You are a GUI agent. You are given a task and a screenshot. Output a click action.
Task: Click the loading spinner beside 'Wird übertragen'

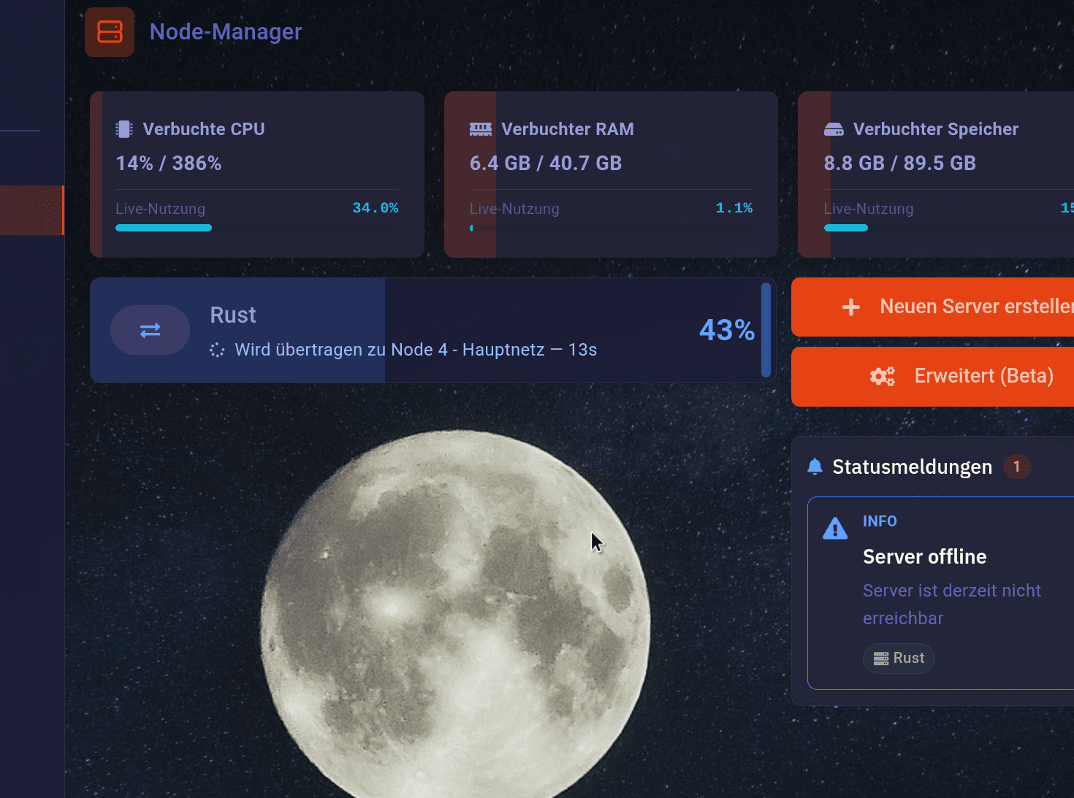[217, 350]
